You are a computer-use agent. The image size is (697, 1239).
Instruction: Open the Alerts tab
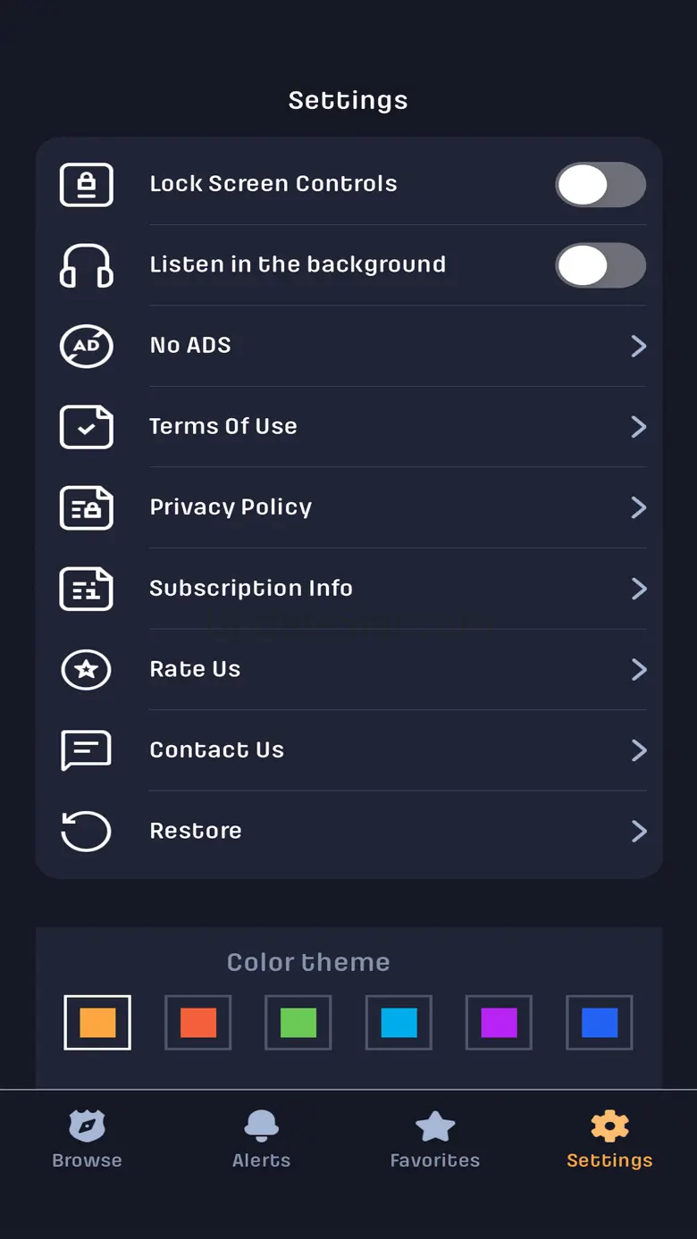coord(262,1139)
